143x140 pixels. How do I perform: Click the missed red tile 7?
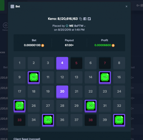tap(105, 63)
